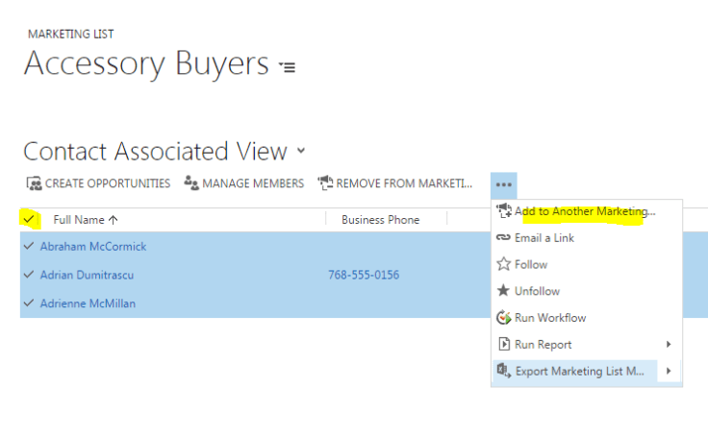The height and width of the screenshot is (437, 708).
Task: Click the Create Opportunities icon
Action: [x=34, y=183]
